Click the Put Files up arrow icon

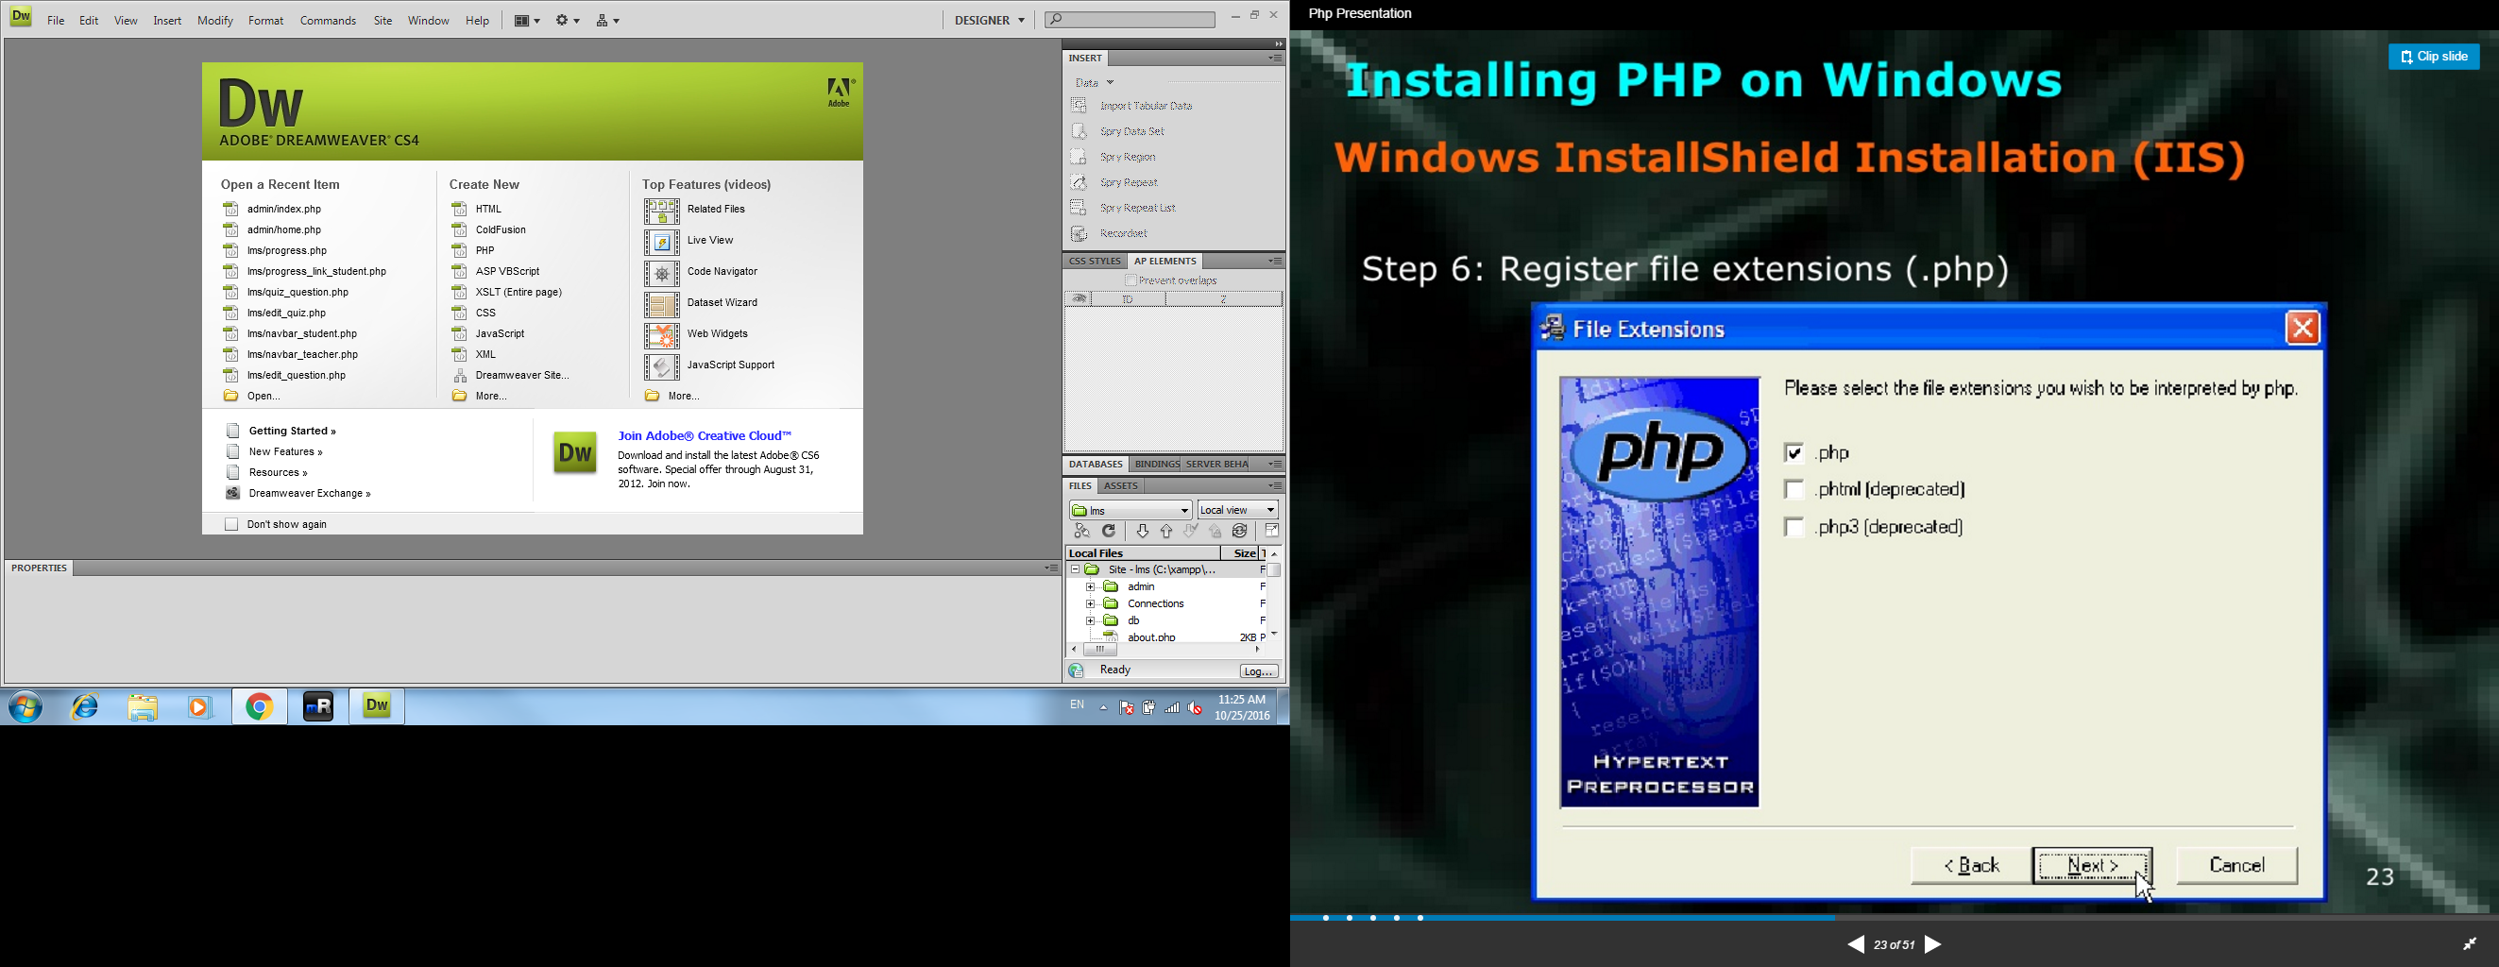pos(1167,532)
